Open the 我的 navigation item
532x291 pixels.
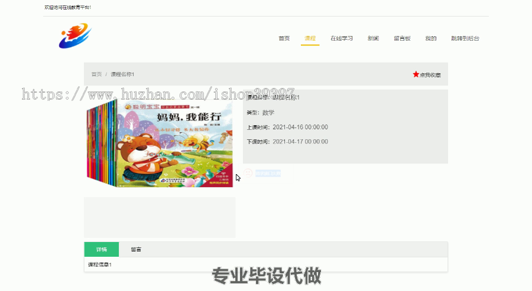[x=431, y=38]
